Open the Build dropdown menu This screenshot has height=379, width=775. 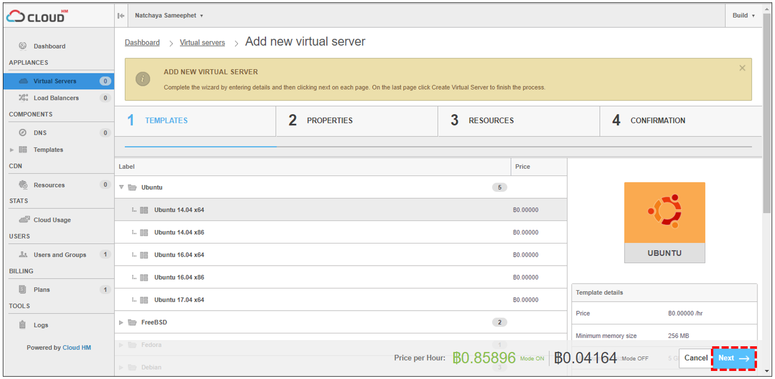tap(744, 16)
